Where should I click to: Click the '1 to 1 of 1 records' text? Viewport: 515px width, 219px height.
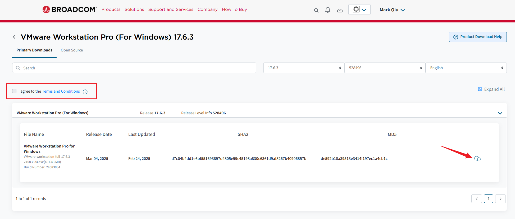31,199
